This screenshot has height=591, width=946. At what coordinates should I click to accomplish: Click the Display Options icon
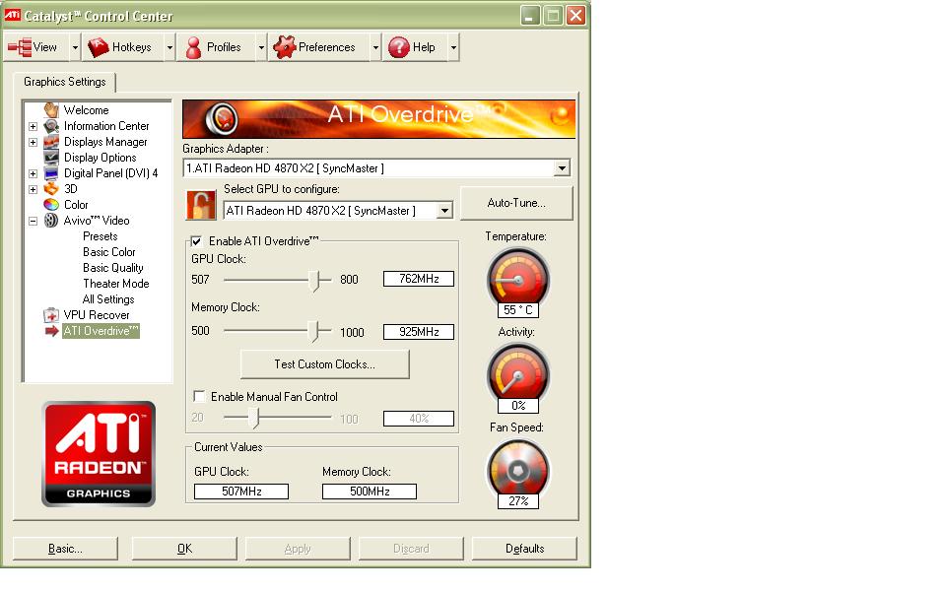tap(51, 158)
